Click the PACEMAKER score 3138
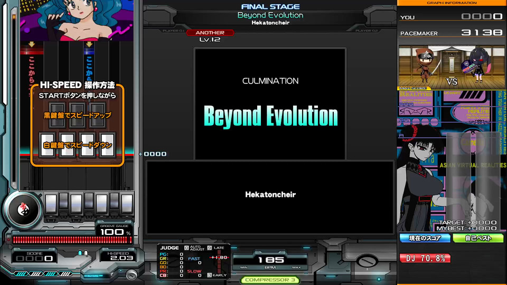 point(482,32)
